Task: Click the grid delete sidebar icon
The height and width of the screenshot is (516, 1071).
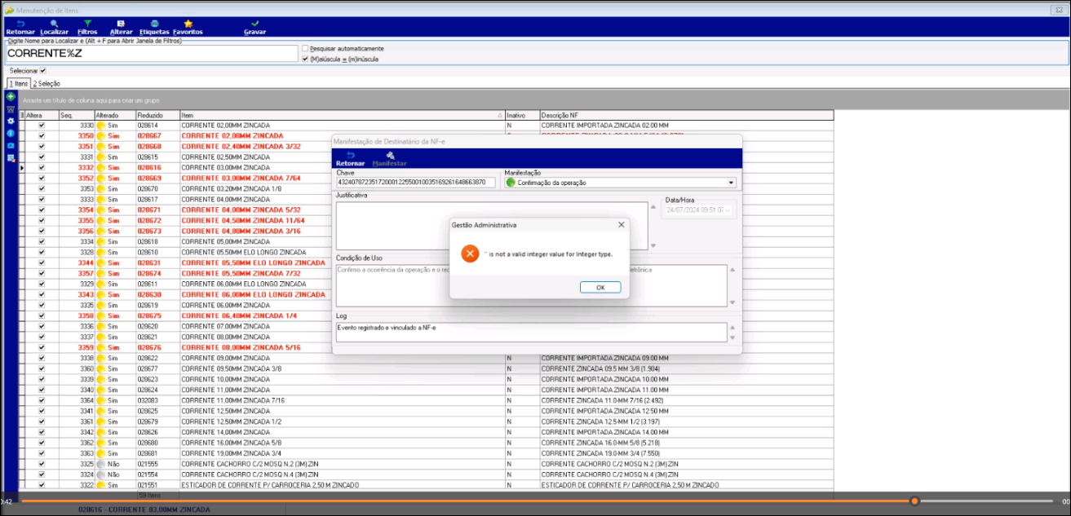Action: click(x=11, y=157)
